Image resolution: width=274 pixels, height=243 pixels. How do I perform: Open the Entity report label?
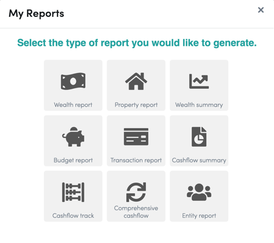point(199,216)
